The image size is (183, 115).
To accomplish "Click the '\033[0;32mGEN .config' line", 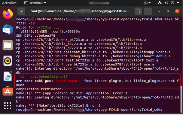I will click(x=50, y=32).
